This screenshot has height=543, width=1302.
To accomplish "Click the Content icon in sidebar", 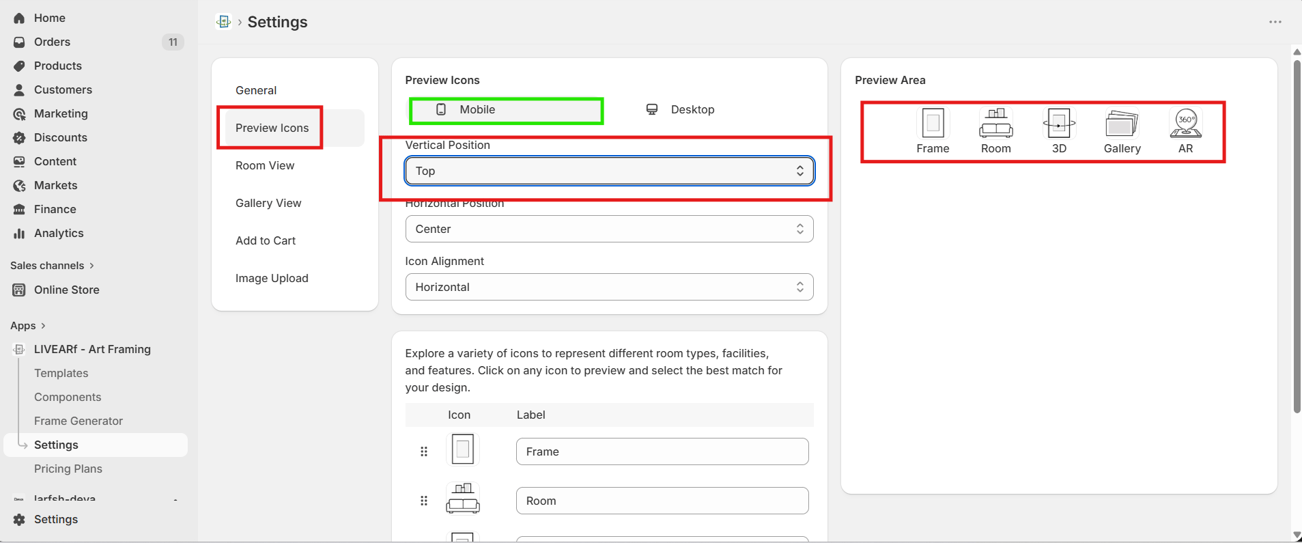I will pyautogui.click(x=19, y=162).
